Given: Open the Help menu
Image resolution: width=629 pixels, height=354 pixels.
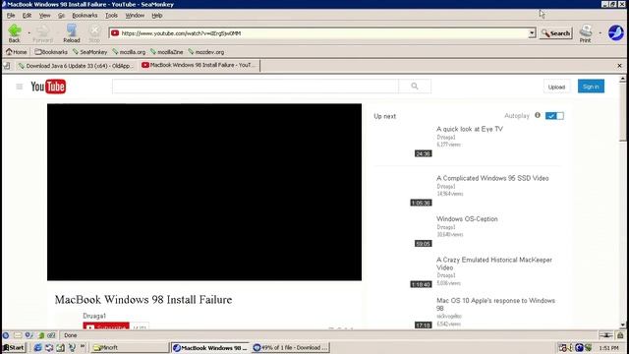Looking at the screenshot, I should (157, 16).
